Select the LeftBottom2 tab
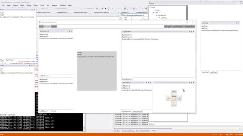The image size is (243, 136). tap(137, 111)
